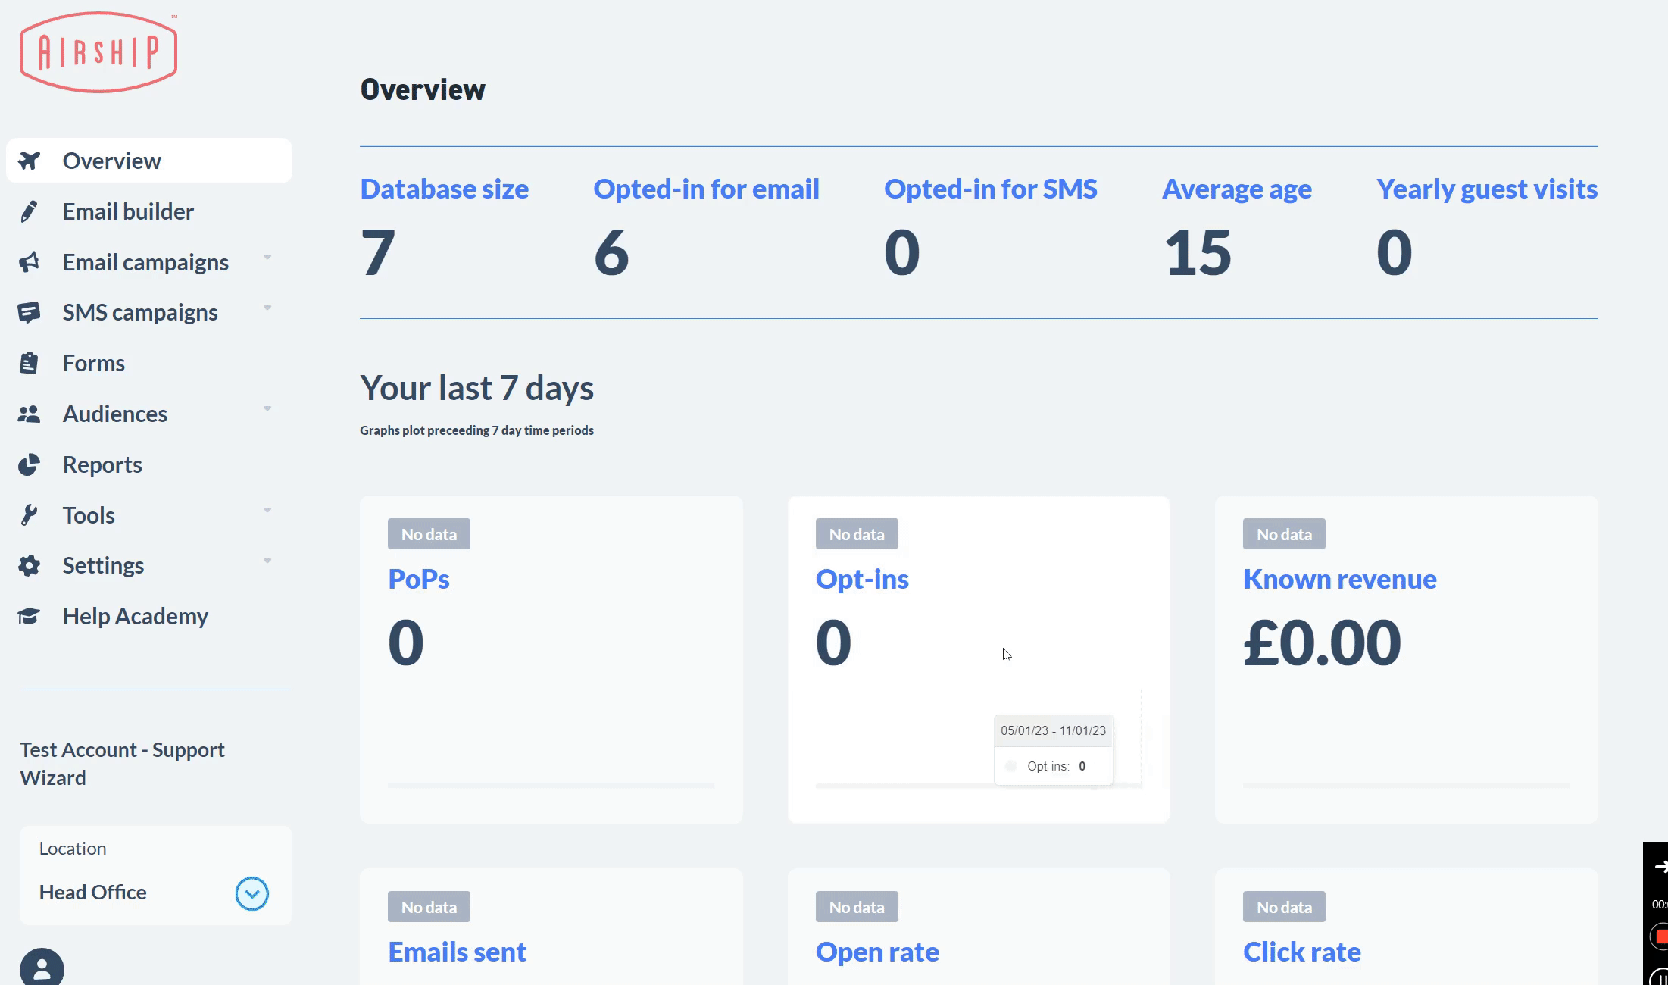
Task: Open the user profile avatar icon
Action: (42, 968)
